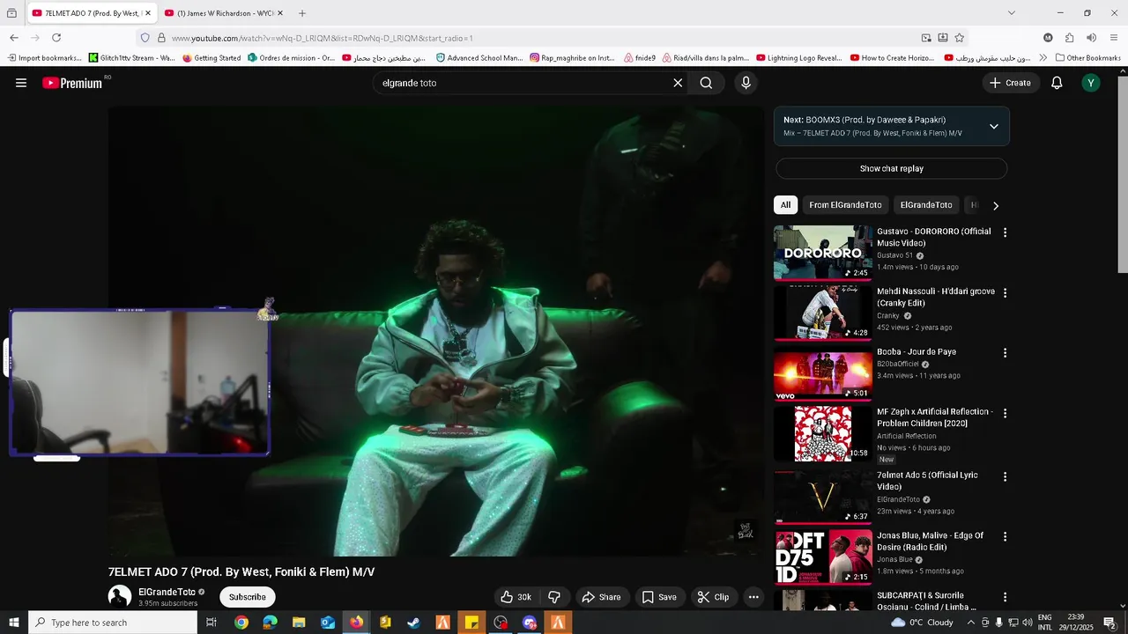The image size is (1128, 634).
Task: Dislike the video
Action: (x=554, y=597)
